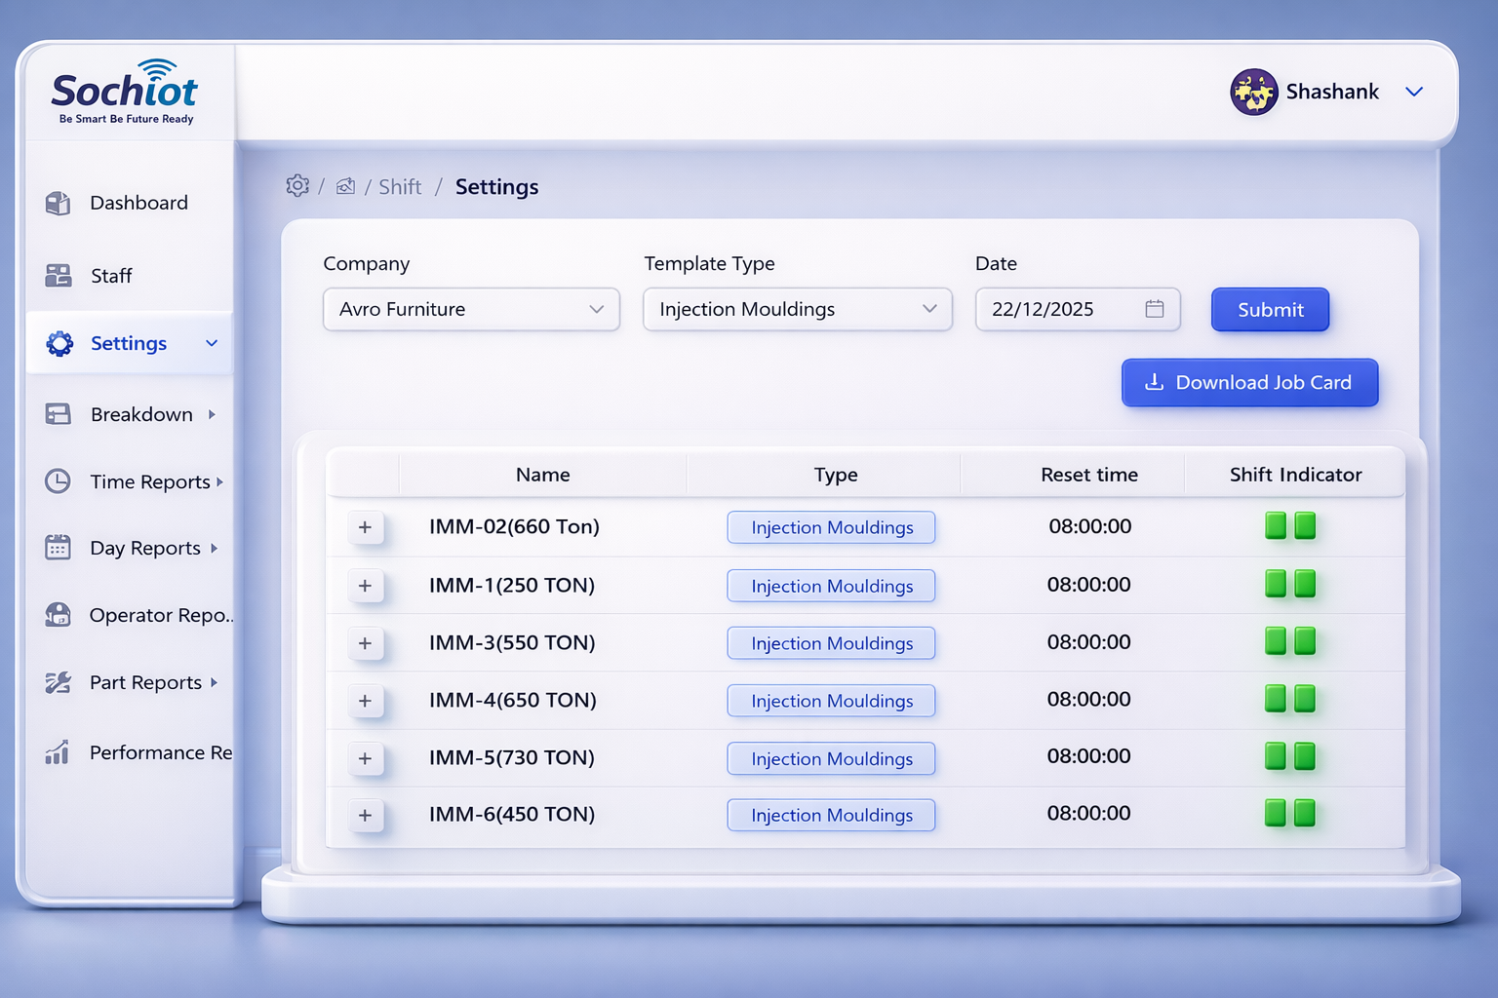The height and width of the screenshot is (998, 1498).
Task: Click the Settings gear icon in sidebar
Action: click(x=59, y=343)
